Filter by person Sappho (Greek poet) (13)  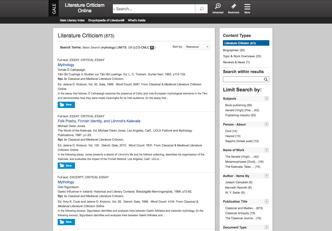click(242, 141)
